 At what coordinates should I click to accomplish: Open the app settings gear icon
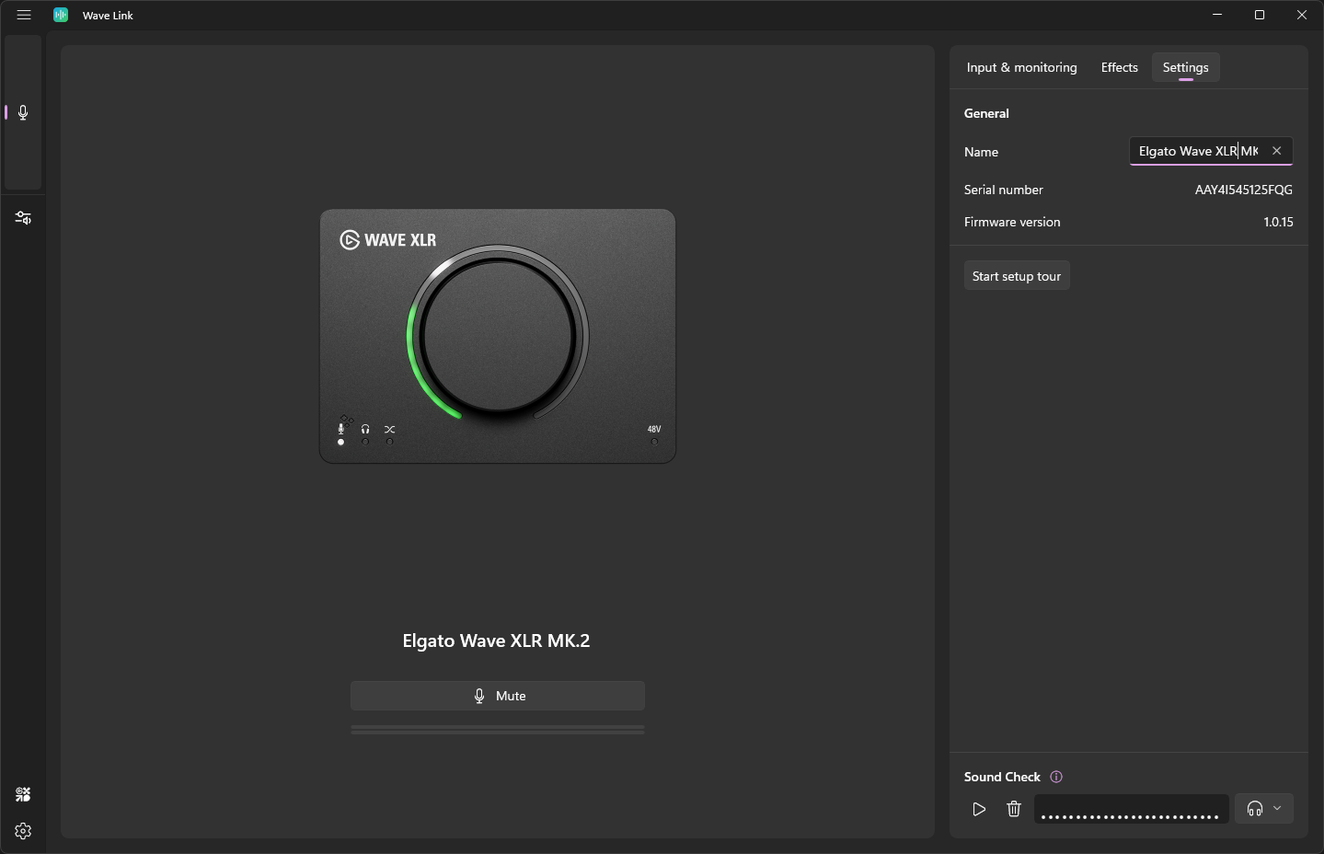(23, 831)
